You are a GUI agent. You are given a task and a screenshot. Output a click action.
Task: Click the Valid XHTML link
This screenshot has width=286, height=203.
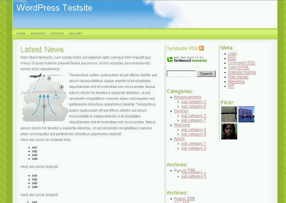coord(238,68)
